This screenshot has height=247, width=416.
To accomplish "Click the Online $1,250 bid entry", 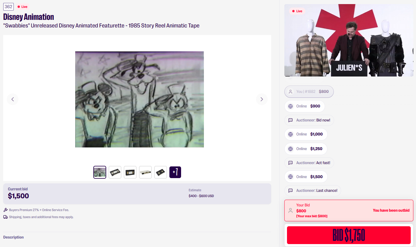I will coord(306,149).
